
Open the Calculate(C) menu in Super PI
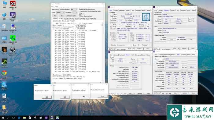[57, 21]
